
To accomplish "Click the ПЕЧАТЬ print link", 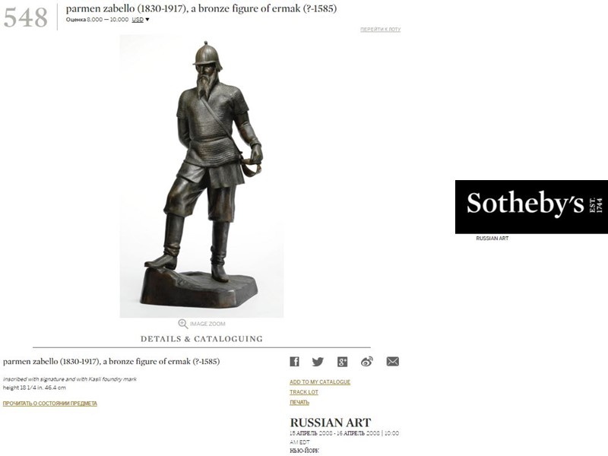I will coord(299,403).
